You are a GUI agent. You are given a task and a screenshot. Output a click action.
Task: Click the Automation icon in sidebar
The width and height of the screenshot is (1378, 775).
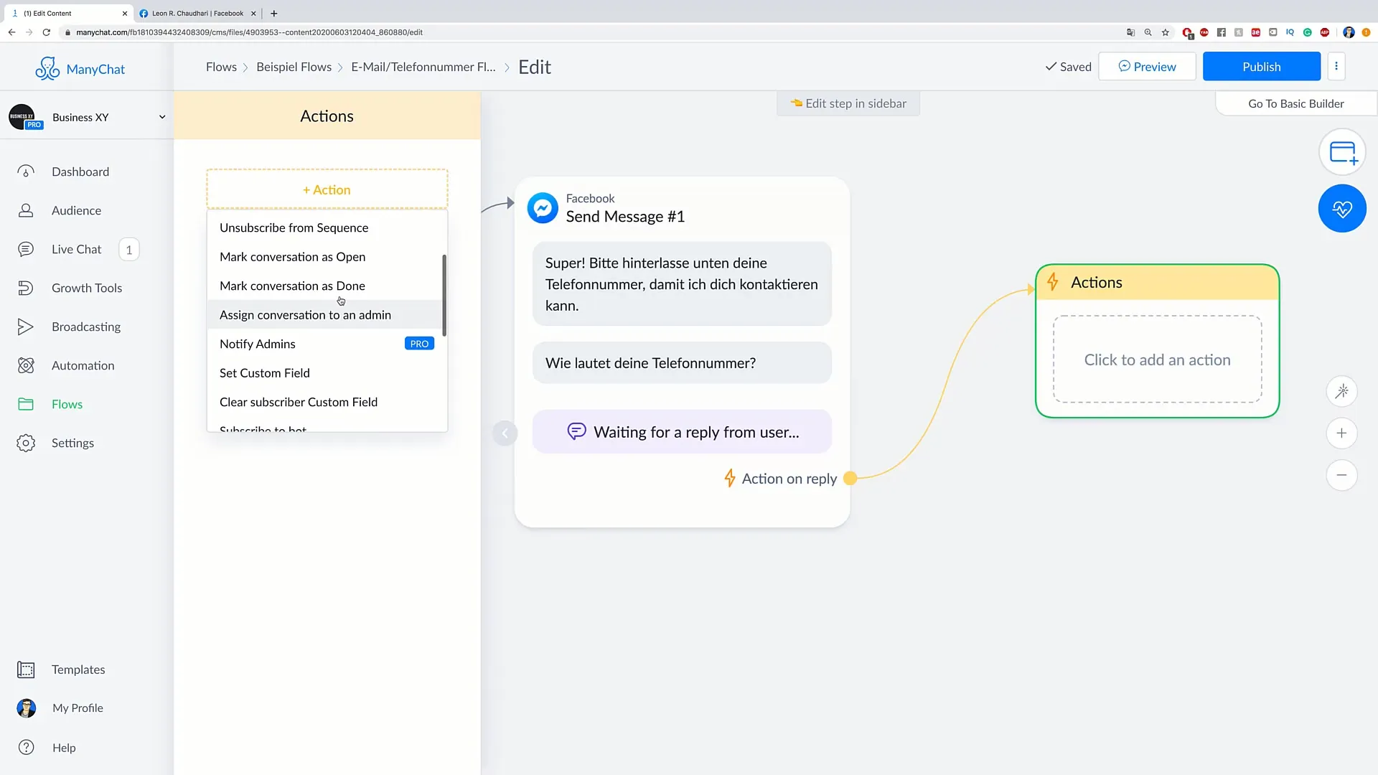26,365
